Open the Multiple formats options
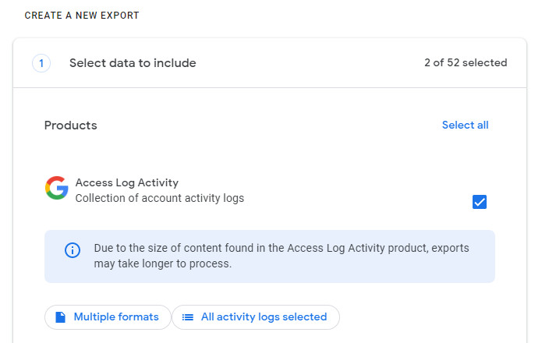The width and height of the screenshot is (549, 343). (108, 317)
